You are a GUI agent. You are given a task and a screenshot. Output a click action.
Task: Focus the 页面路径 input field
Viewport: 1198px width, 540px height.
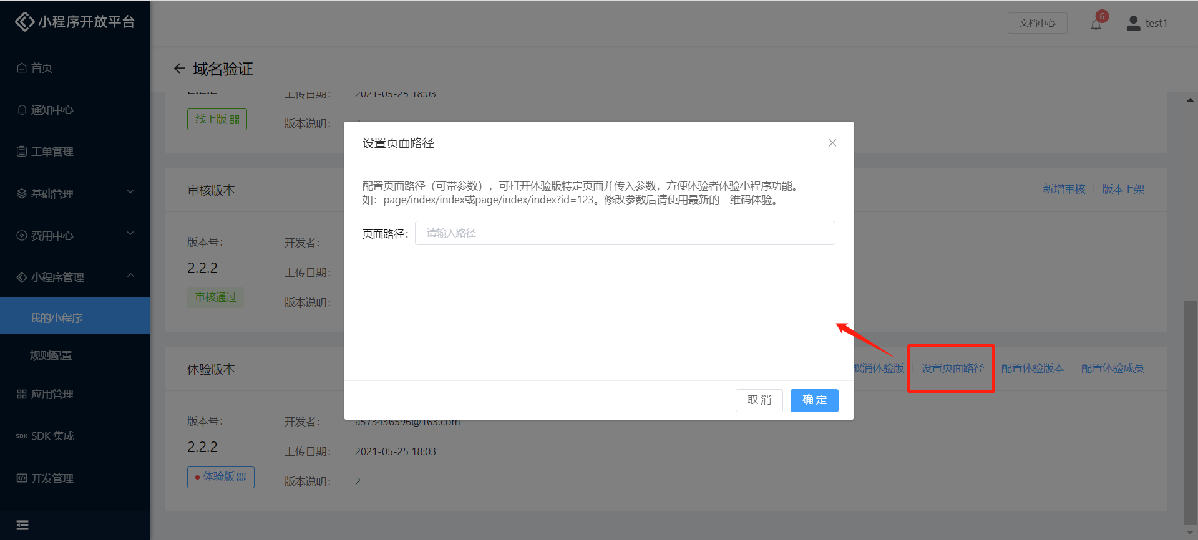pos(625,233)
